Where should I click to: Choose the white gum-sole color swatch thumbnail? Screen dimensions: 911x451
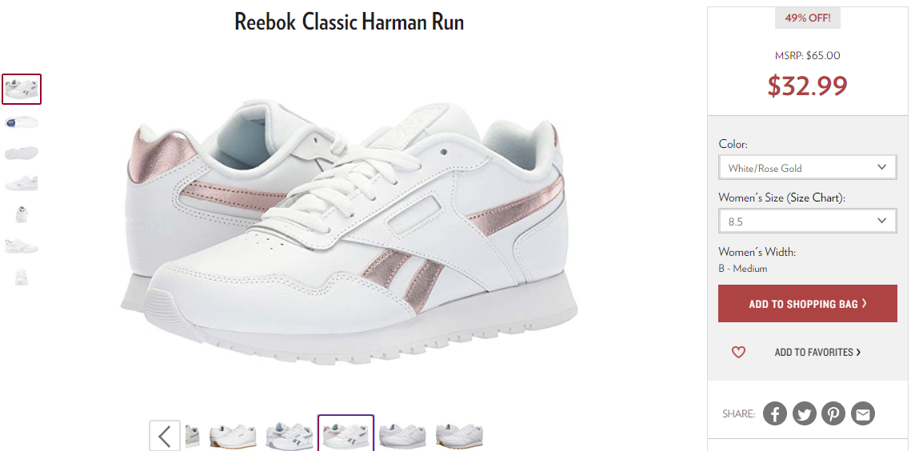point(233,435)
